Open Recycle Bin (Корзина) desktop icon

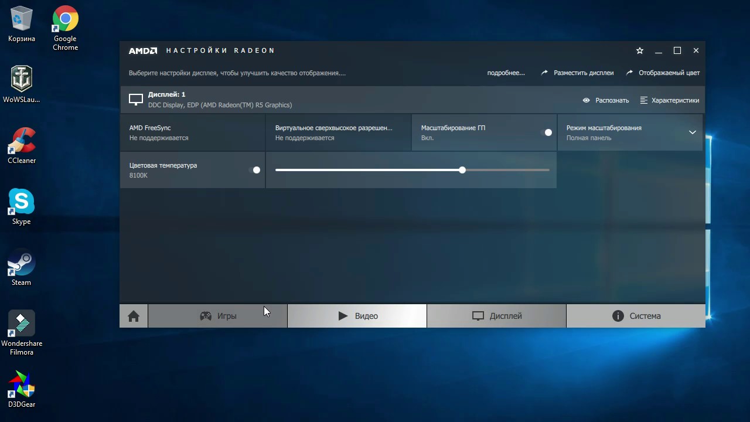(22, 25)
